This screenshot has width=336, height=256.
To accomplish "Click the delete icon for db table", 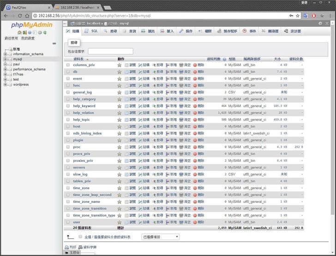I will 198,72.
